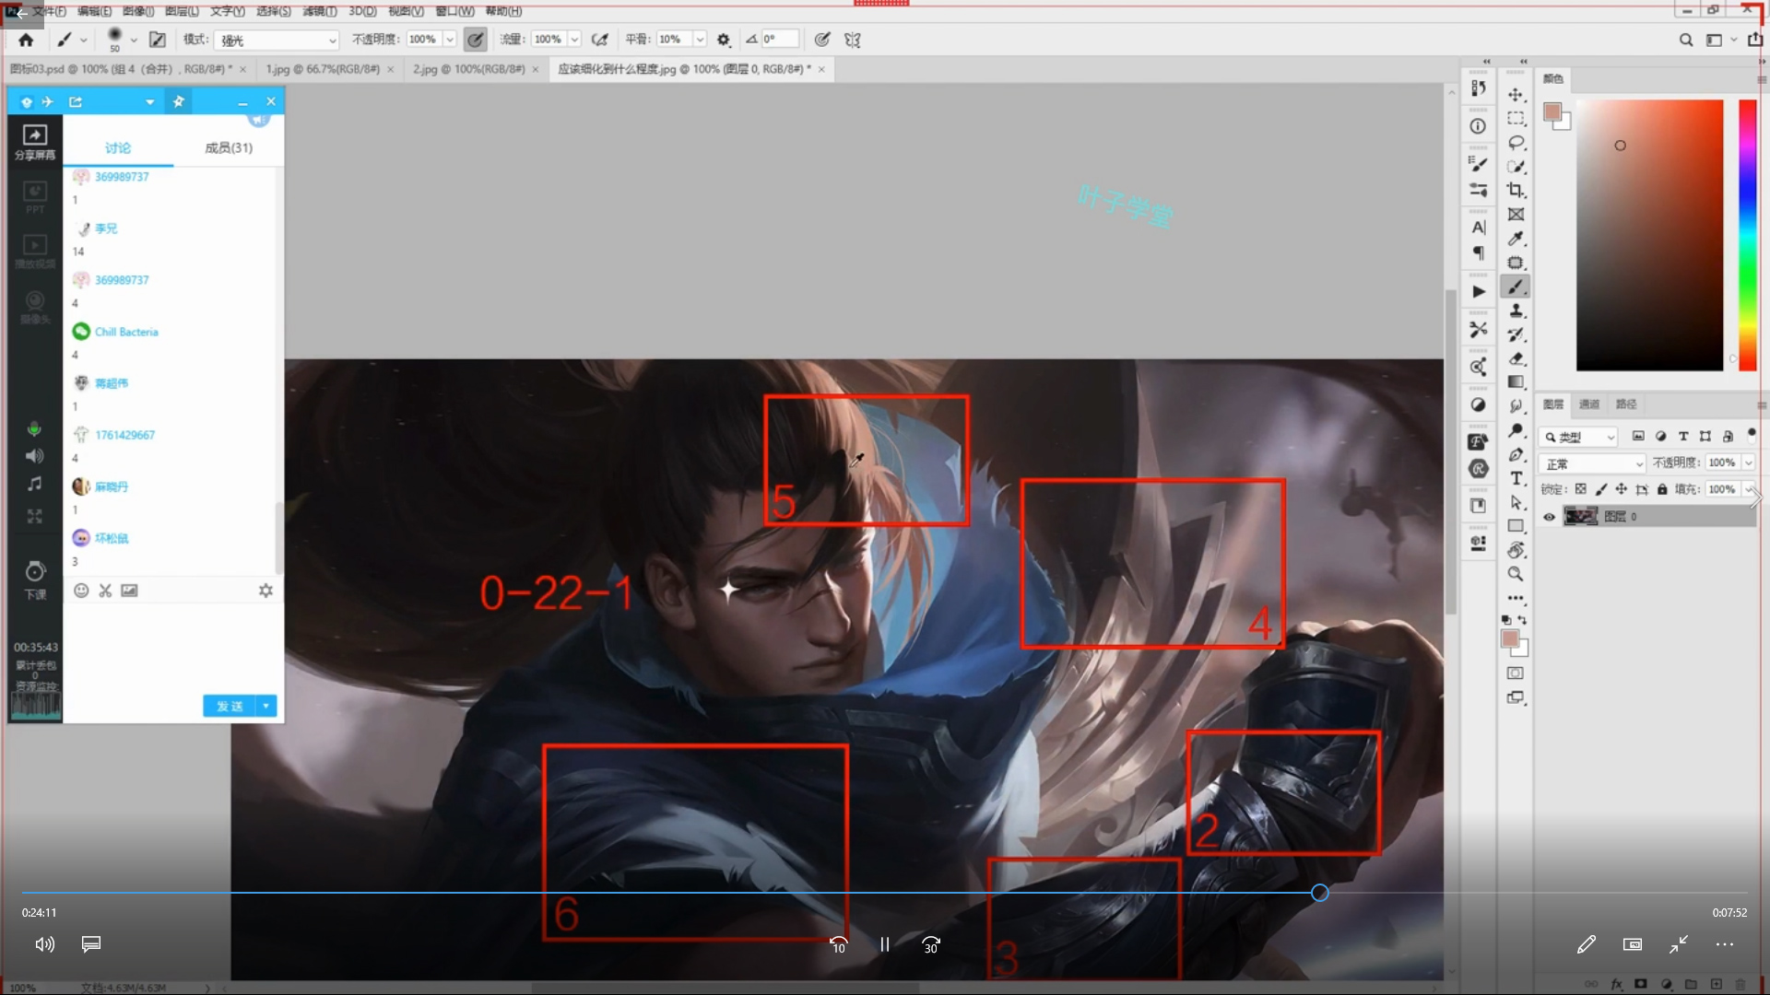
Task: Rewind video 10 seconds
Action: 838,944
